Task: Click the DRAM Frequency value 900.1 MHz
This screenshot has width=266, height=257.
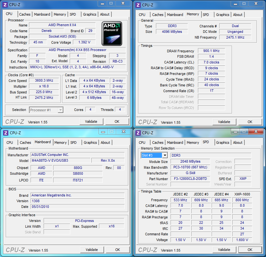Action: point(211,51)
